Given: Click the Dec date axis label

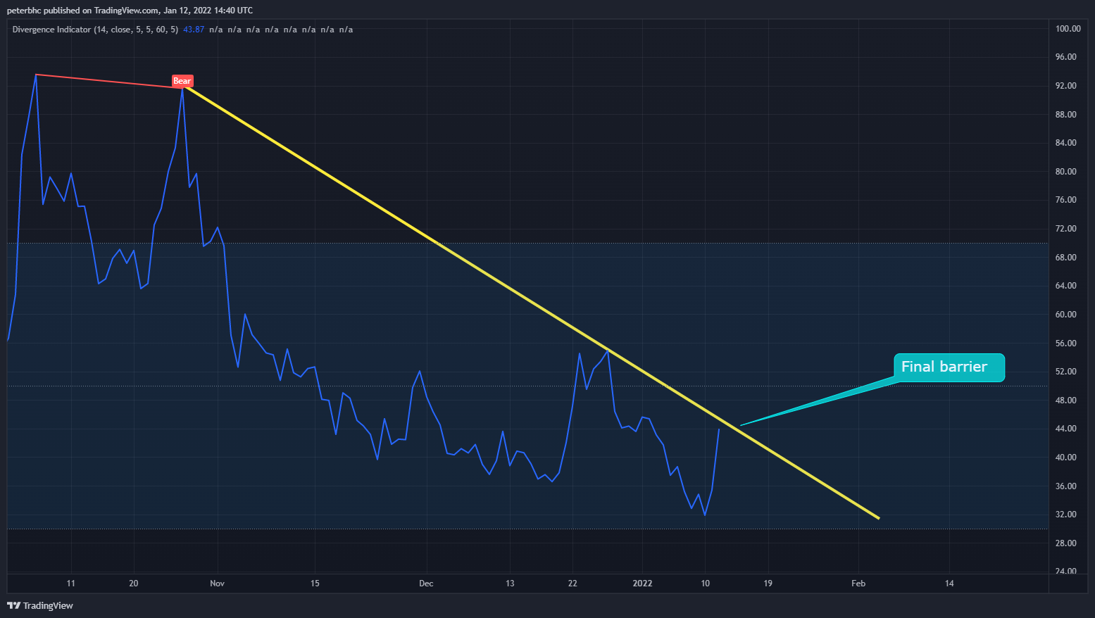Looking at the screenshot, I should [426, 584].
